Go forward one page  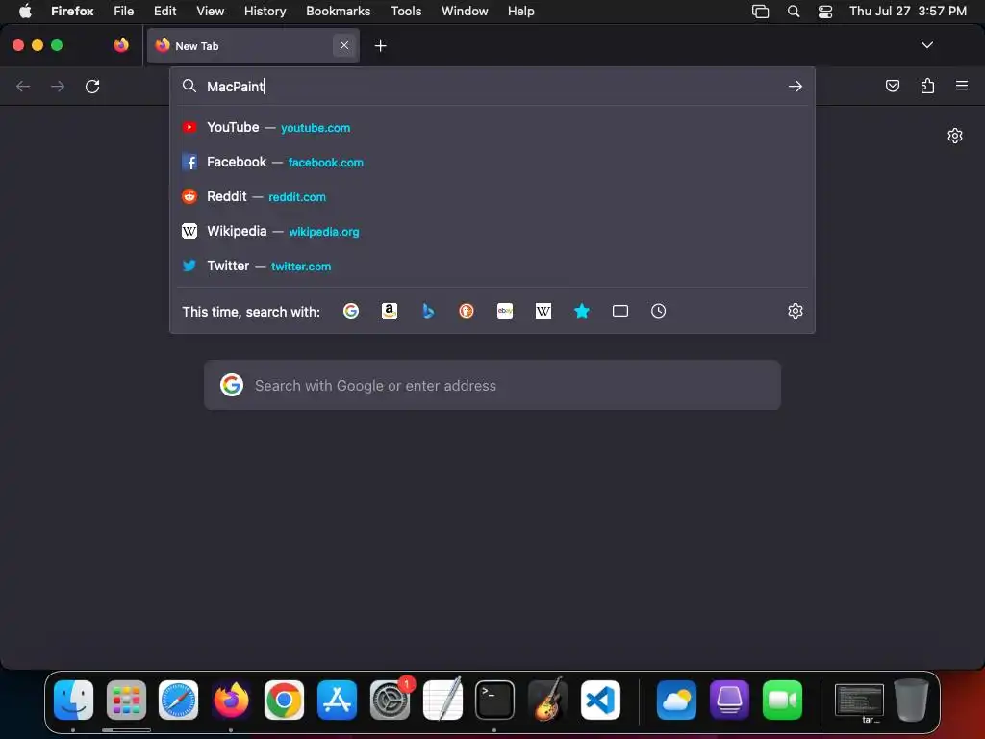58,86
